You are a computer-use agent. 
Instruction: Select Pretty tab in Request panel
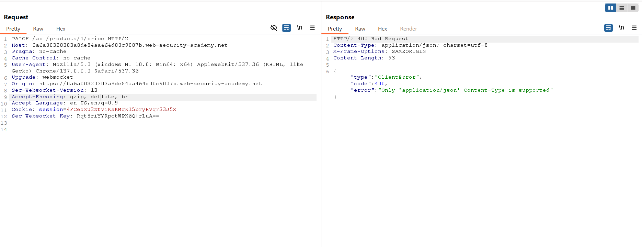coord(13,29)
